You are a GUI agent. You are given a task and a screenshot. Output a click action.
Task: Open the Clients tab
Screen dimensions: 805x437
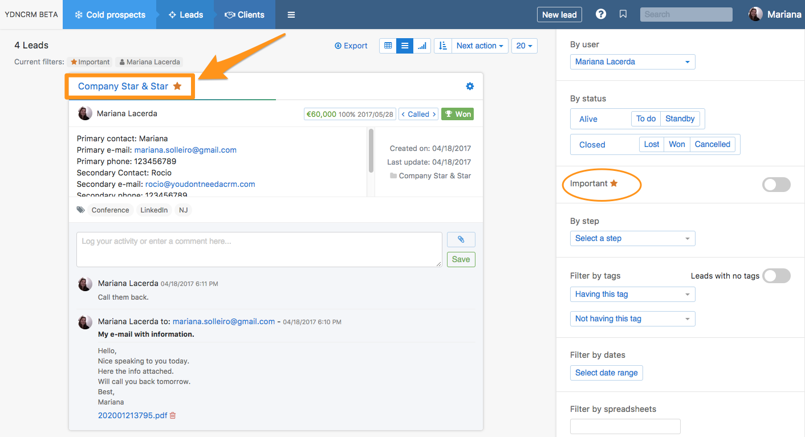tap(245, 15)
